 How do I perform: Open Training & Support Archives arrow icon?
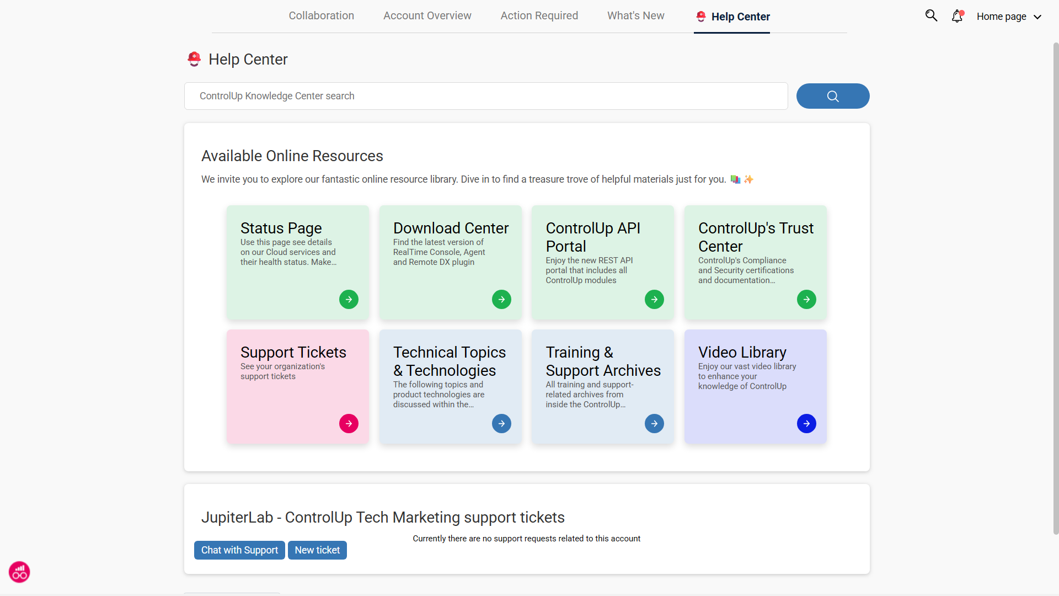[654, 424]
